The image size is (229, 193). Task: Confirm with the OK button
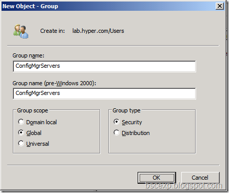[x=157, y=178]
